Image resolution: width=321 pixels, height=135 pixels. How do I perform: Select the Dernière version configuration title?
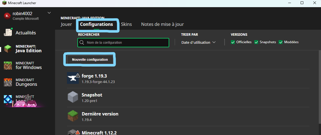pos(100,114)
